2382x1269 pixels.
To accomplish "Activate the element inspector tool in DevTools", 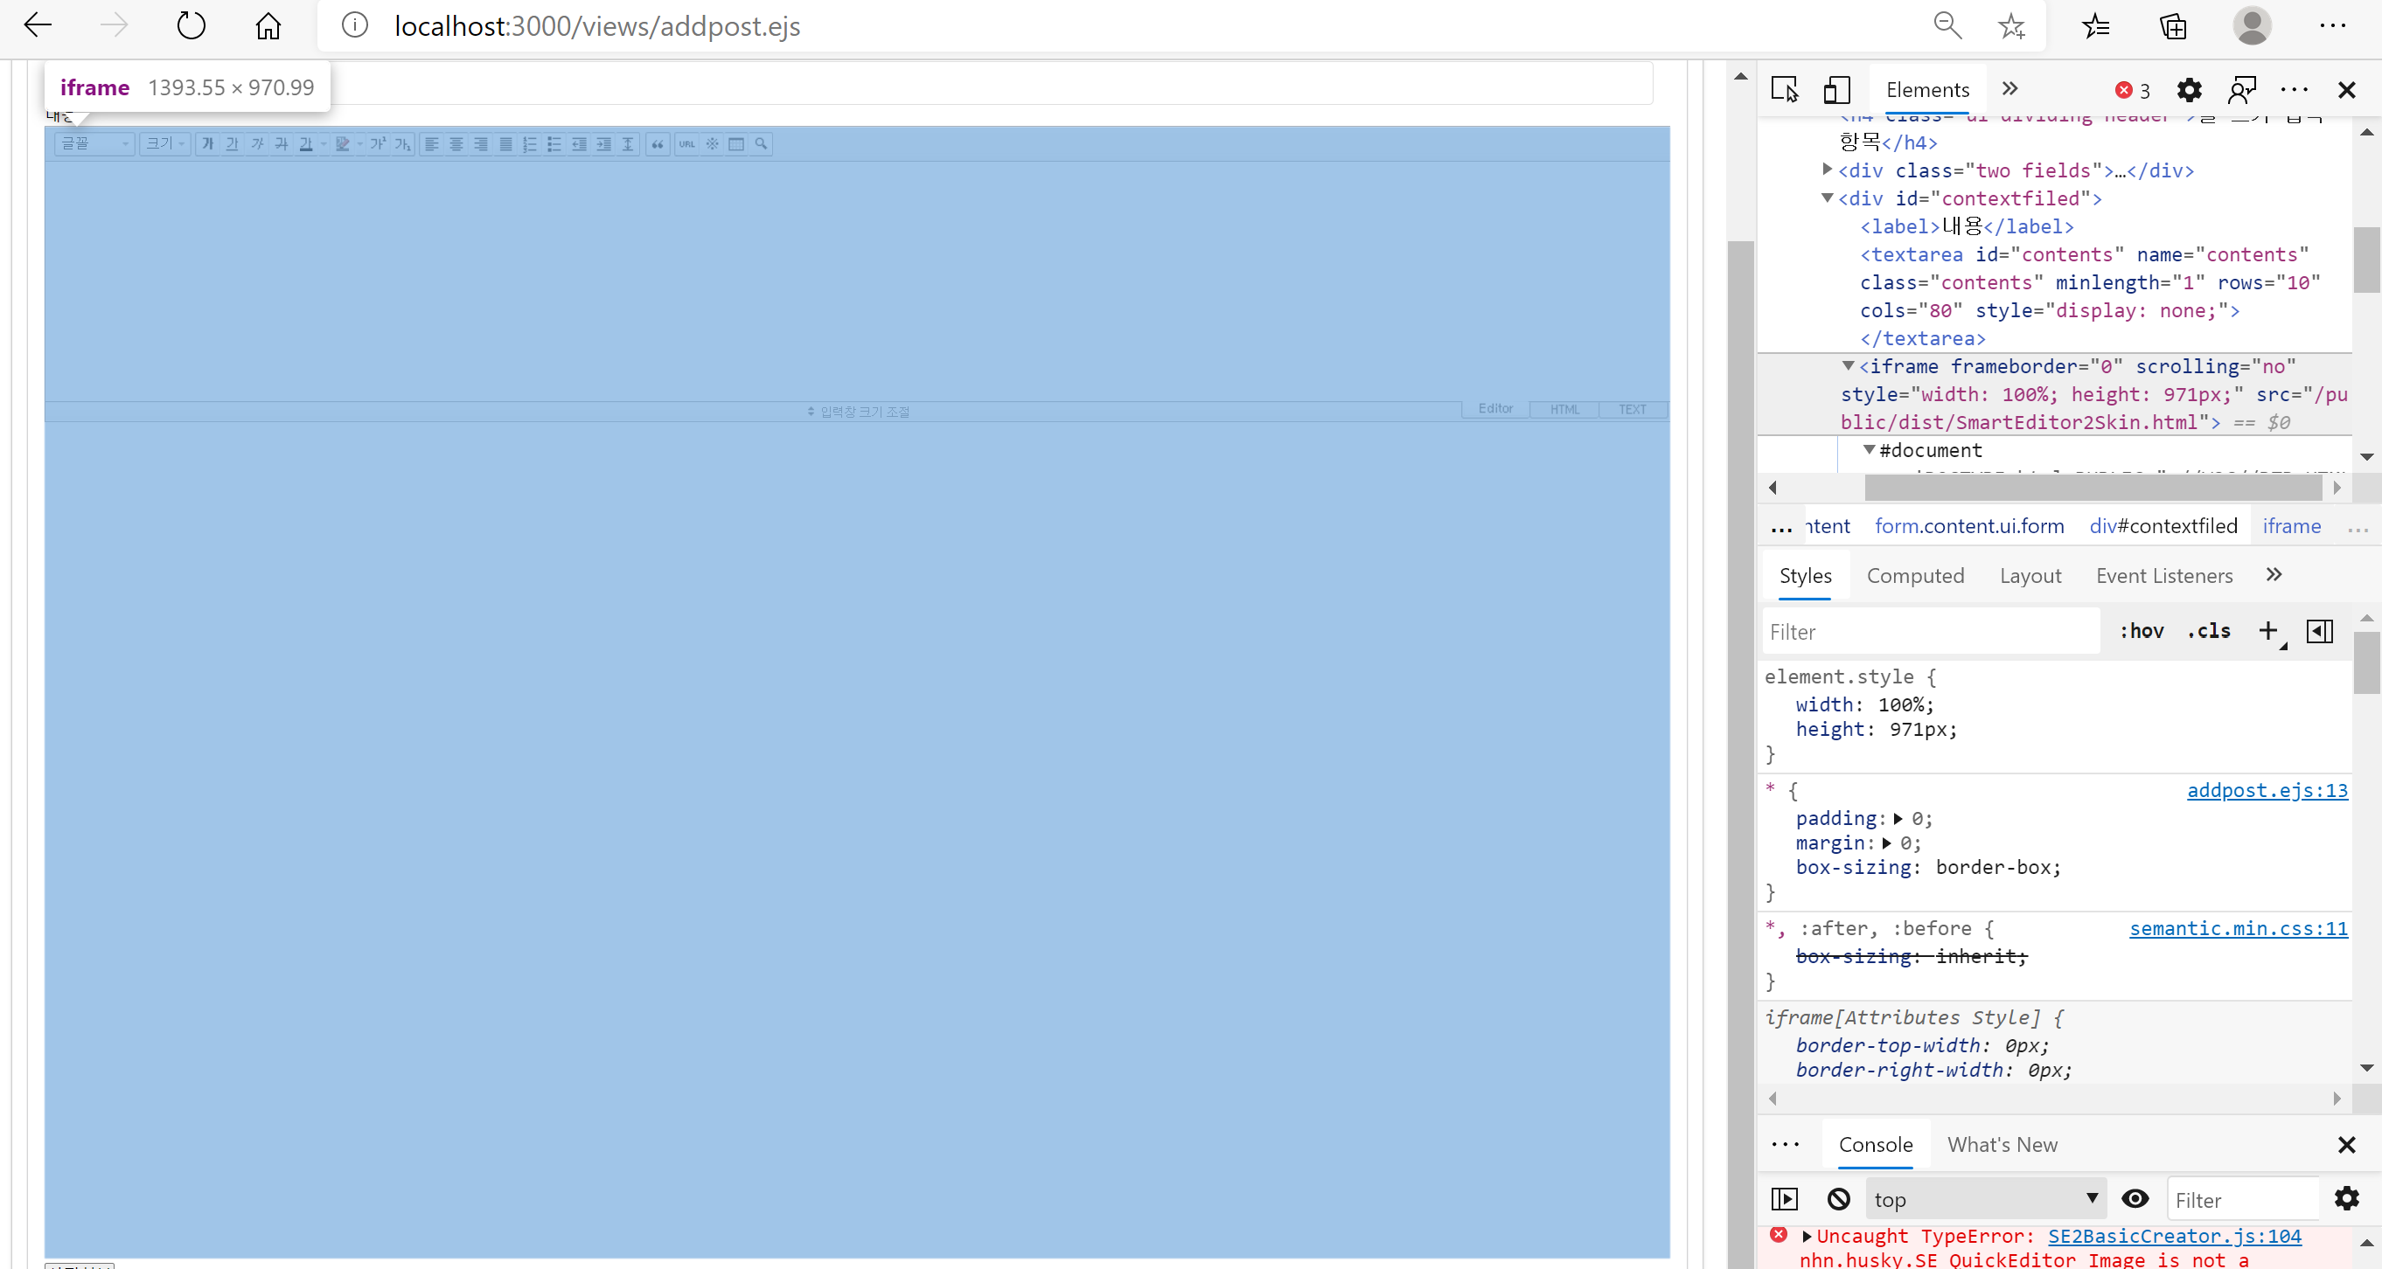I will pyautogui.click(x=1785, y=90).
